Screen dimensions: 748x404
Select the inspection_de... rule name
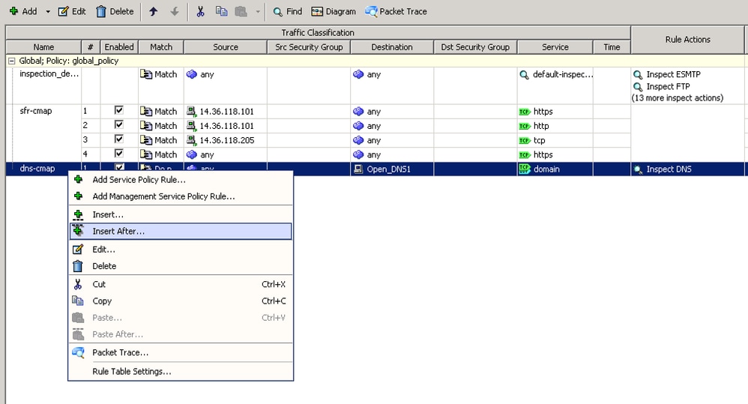pyautogui.click(x=49, y=74)
